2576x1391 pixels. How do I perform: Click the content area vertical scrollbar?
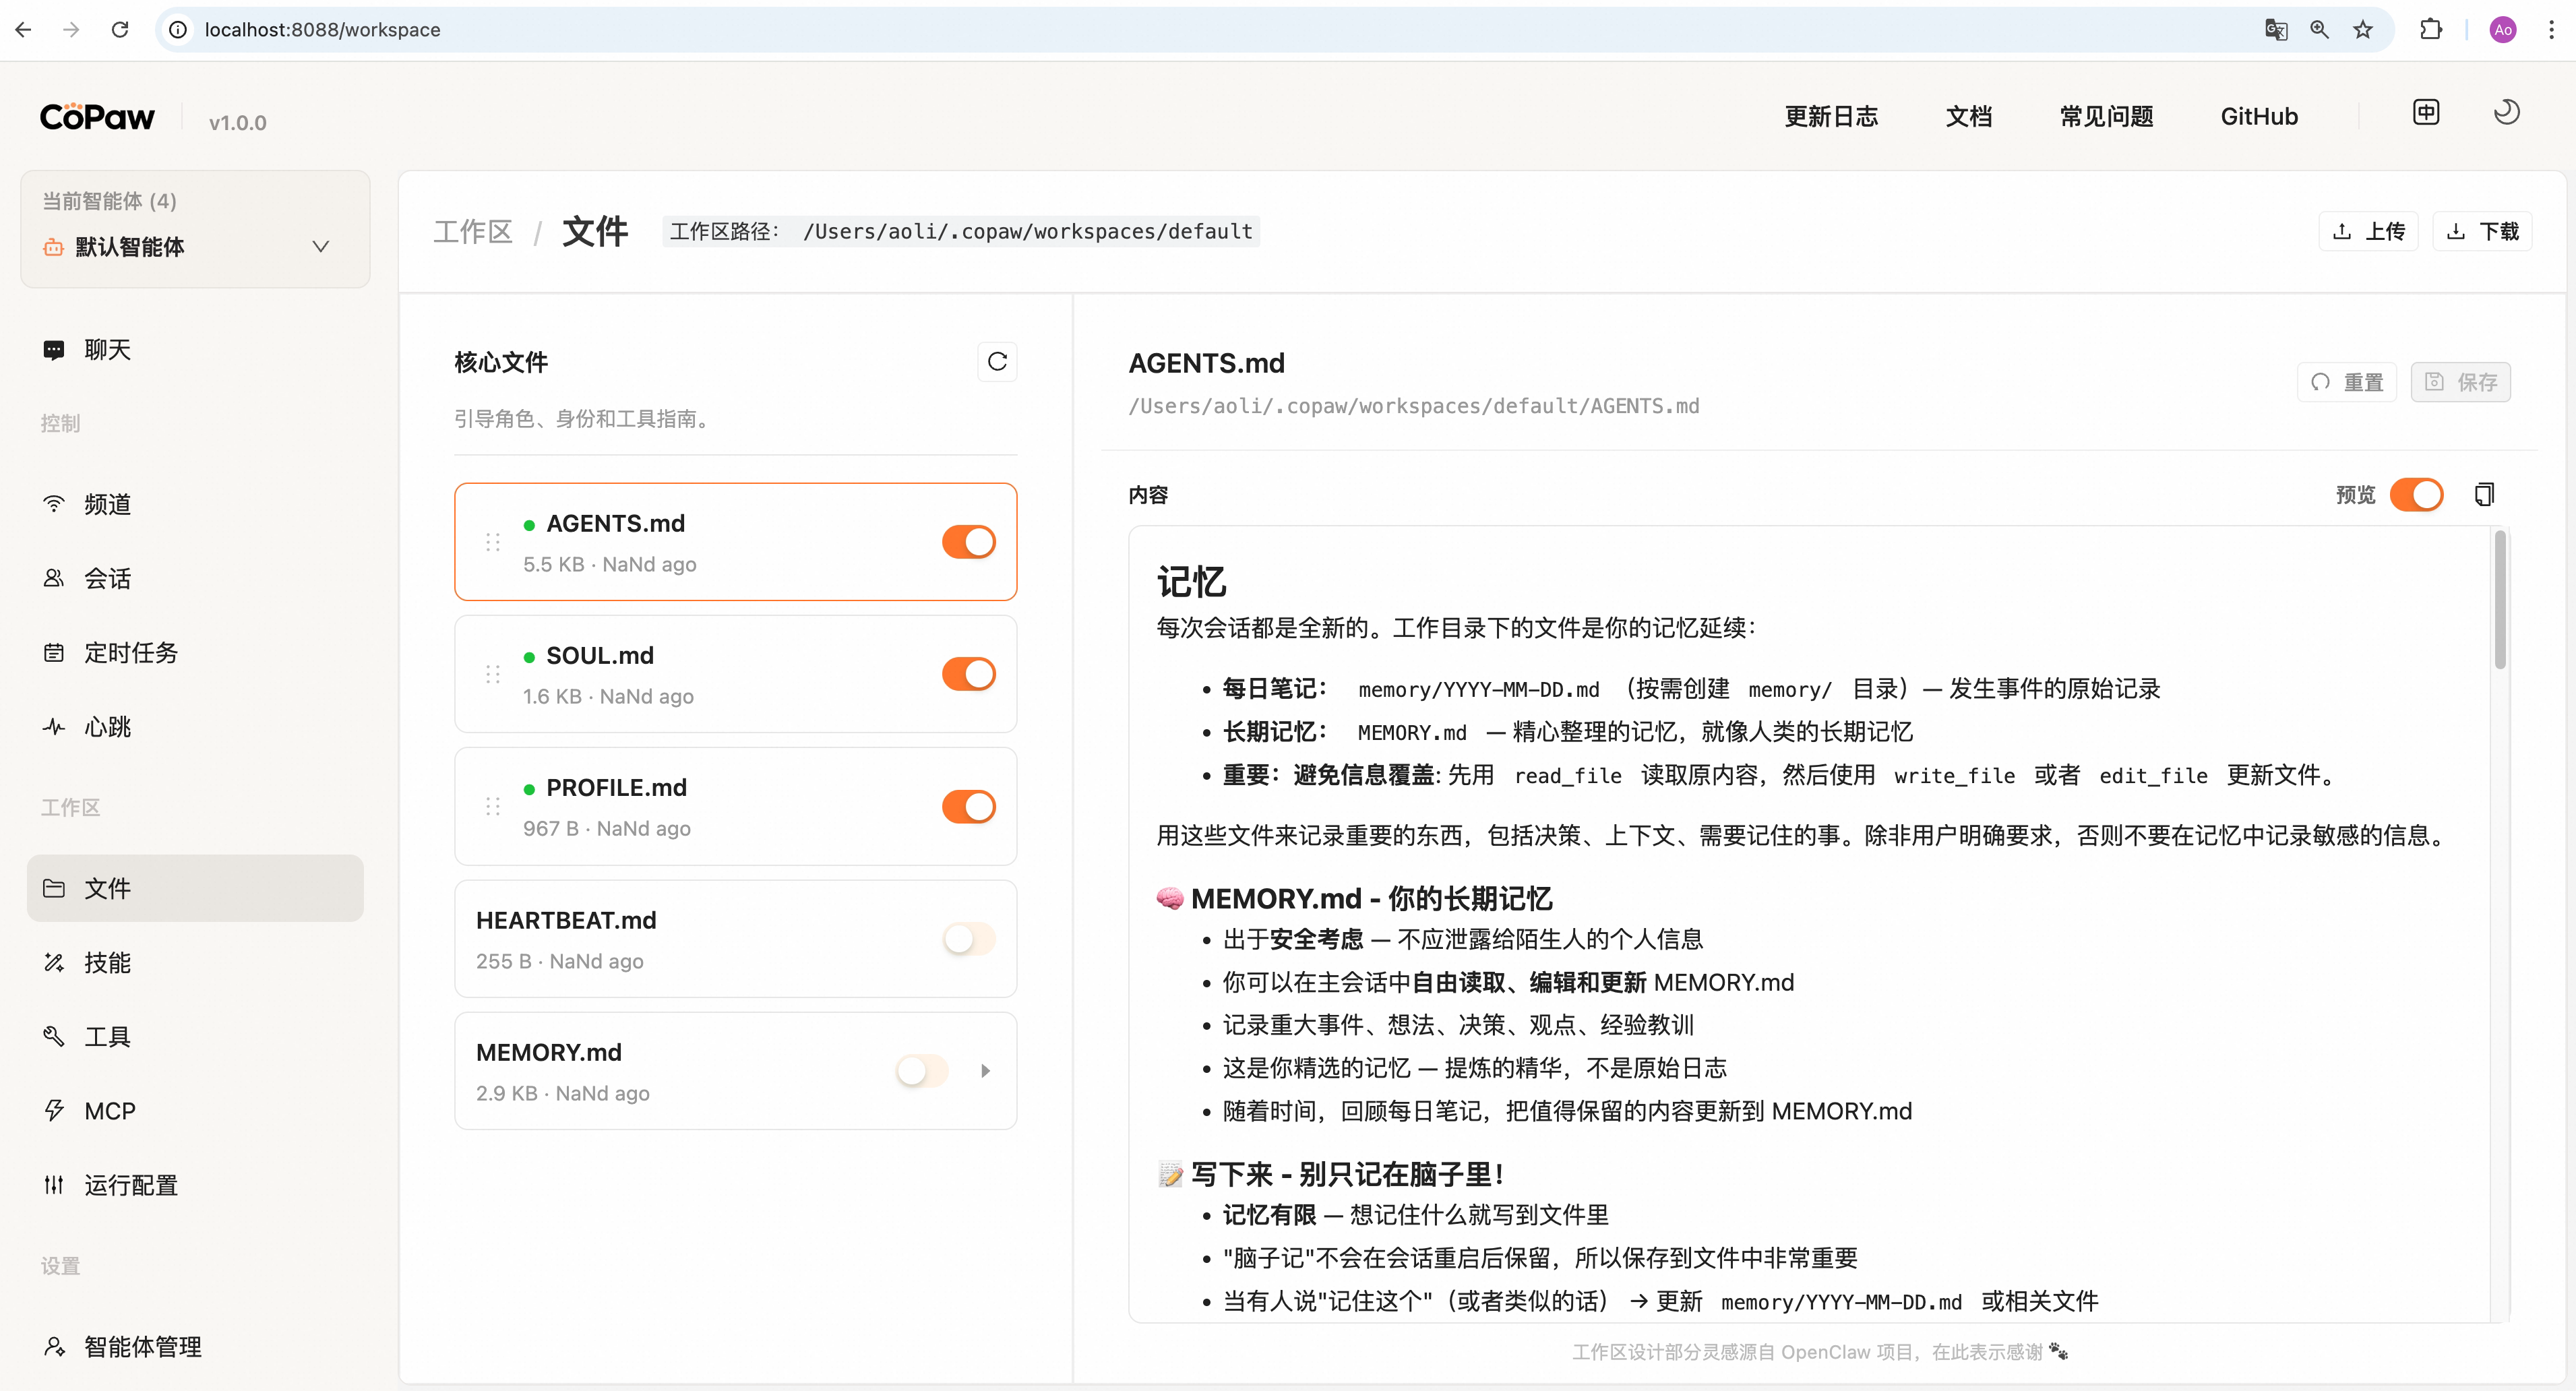point(2500,600)
